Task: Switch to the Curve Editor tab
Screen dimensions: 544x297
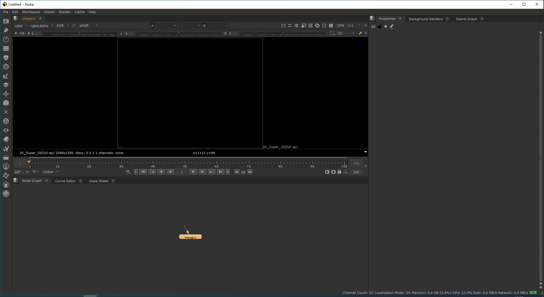Action: (x=65, y=181)
